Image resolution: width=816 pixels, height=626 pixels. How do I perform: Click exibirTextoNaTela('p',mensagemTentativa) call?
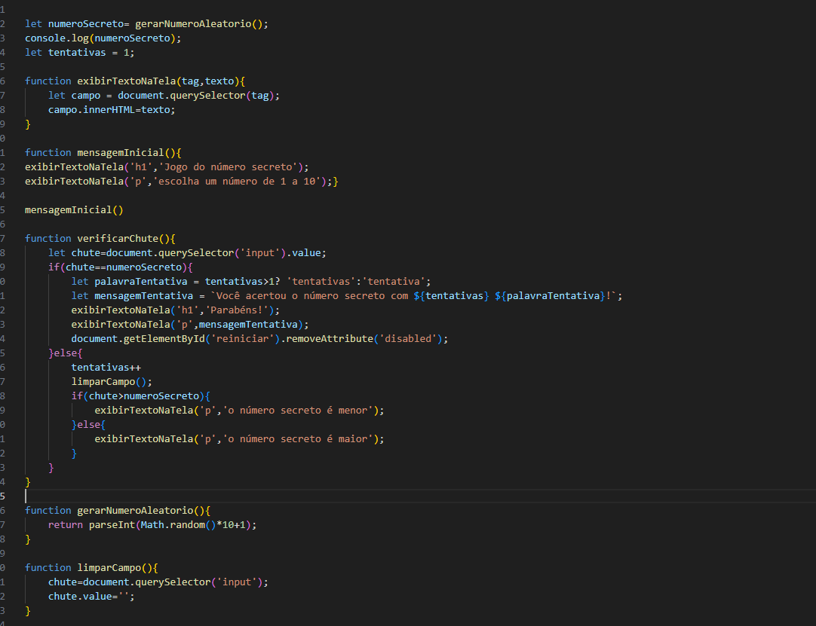pos(190,325)
